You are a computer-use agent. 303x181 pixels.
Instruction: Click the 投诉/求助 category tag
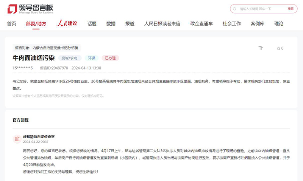(70, 58)
